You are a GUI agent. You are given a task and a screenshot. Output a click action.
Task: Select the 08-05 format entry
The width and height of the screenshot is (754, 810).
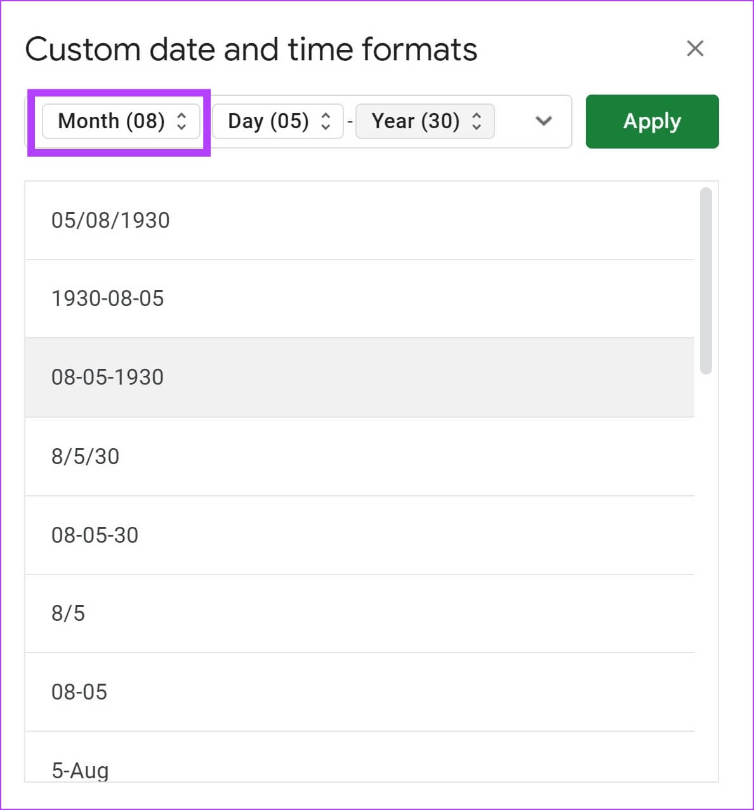[x=79, y=692]
